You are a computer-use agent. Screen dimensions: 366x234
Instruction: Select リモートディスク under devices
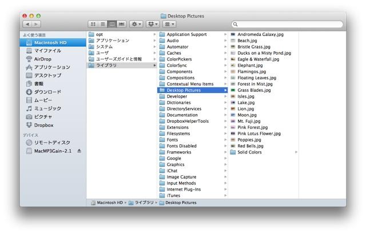[x=52, y=143]
